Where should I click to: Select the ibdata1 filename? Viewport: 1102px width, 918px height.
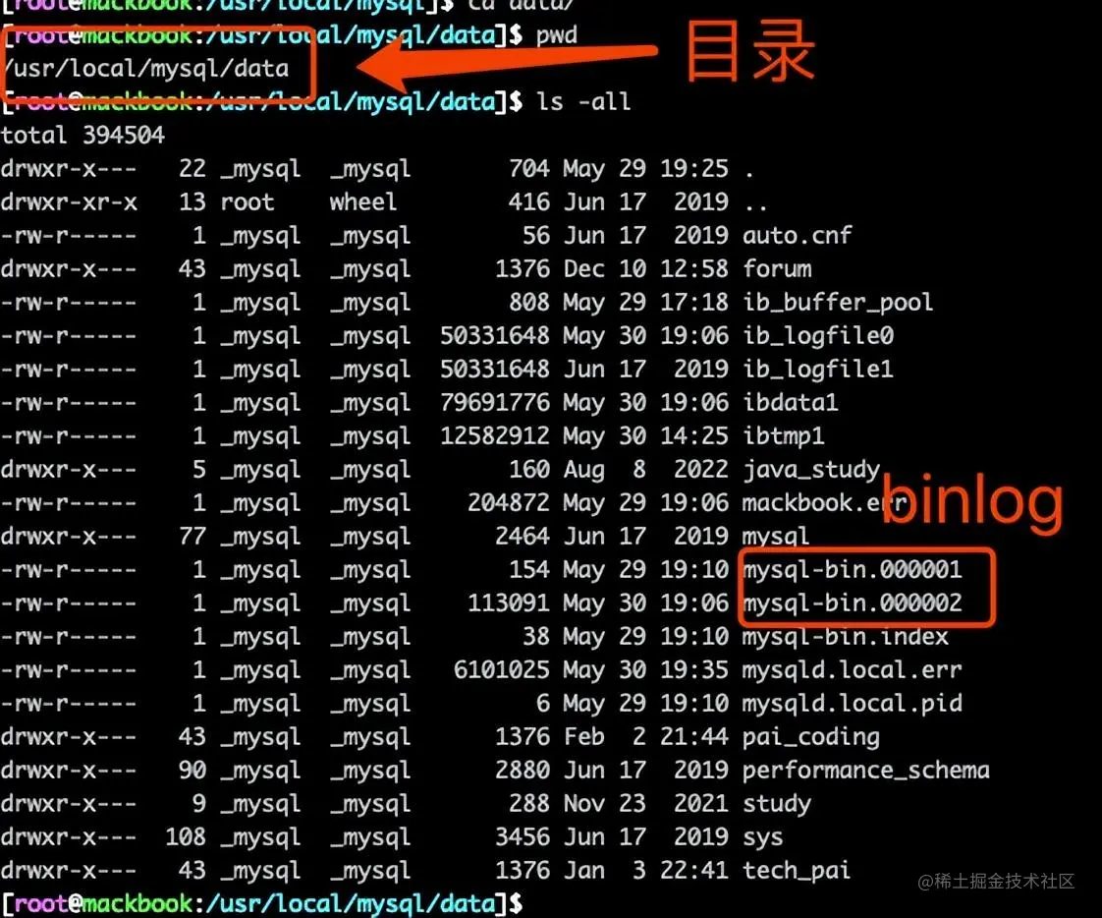coord(791,402)
